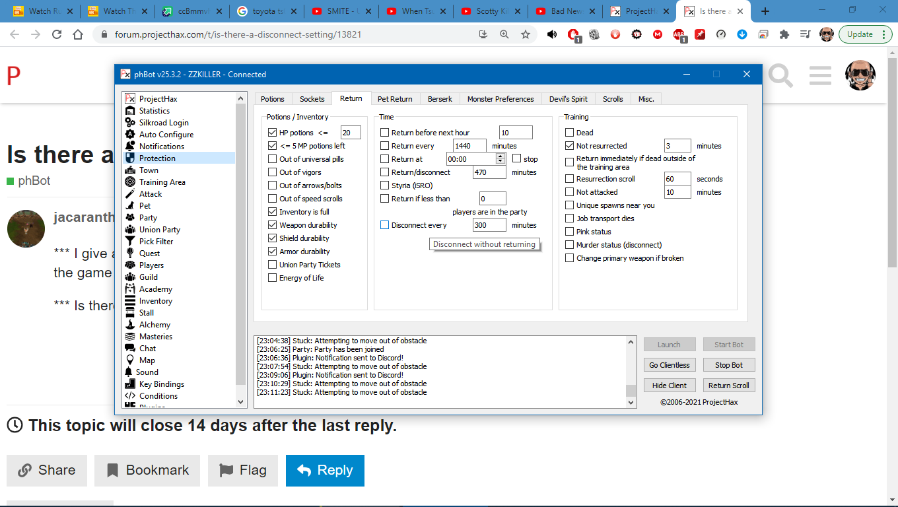Click the forum search magnifier icon

tap(780, 75)
